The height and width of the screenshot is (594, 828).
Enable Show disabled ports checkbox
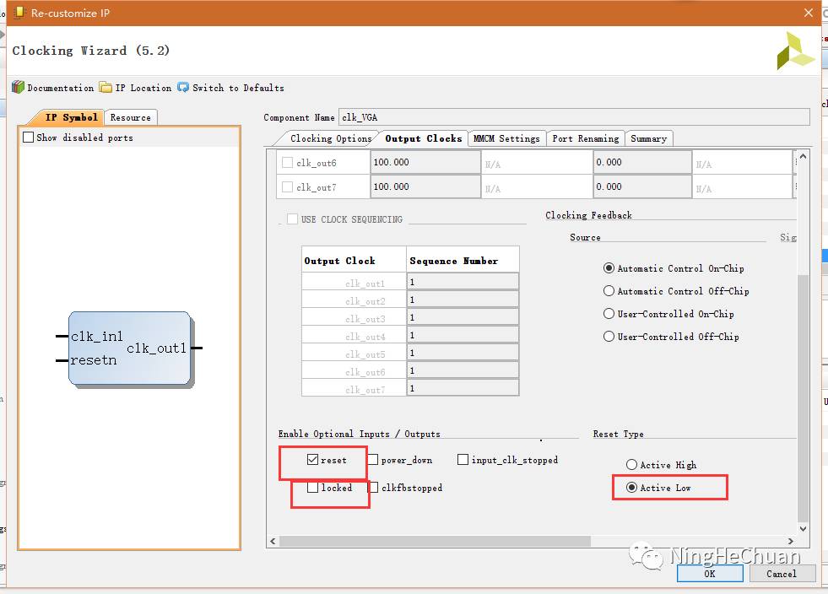(x=29, y=138)
